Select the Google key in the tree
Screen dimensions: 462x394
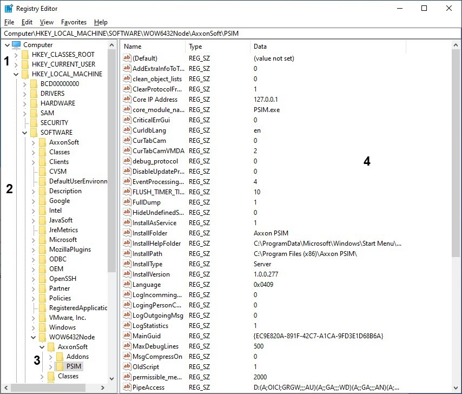coord(59,201)
